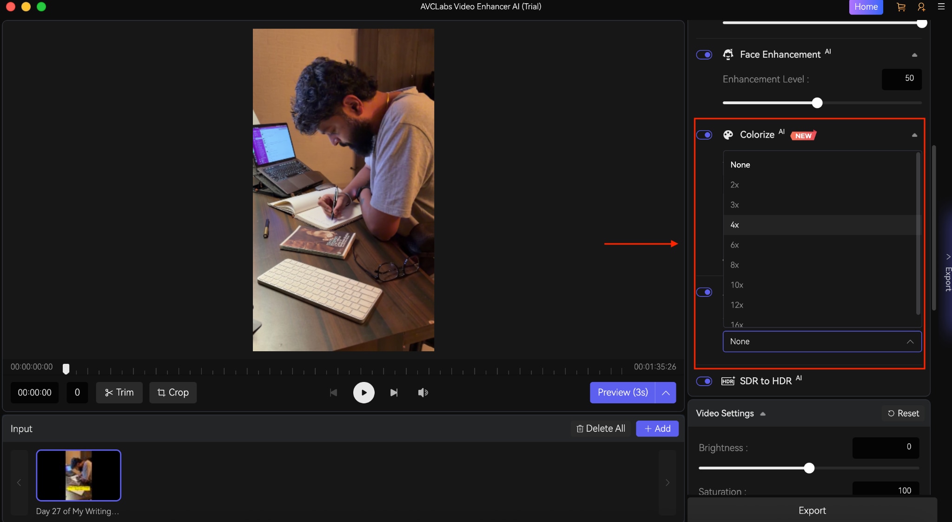Disable the Colorize AI feature
Viewport: 952px width, 522px height.
(704, 135)
